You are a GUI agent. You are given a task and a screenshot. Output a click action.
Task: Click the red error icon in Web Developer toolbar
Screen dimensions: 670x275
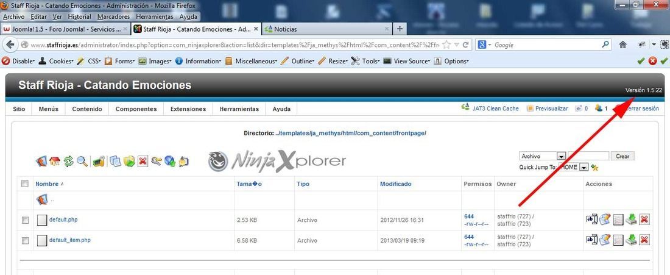point(652,61)
